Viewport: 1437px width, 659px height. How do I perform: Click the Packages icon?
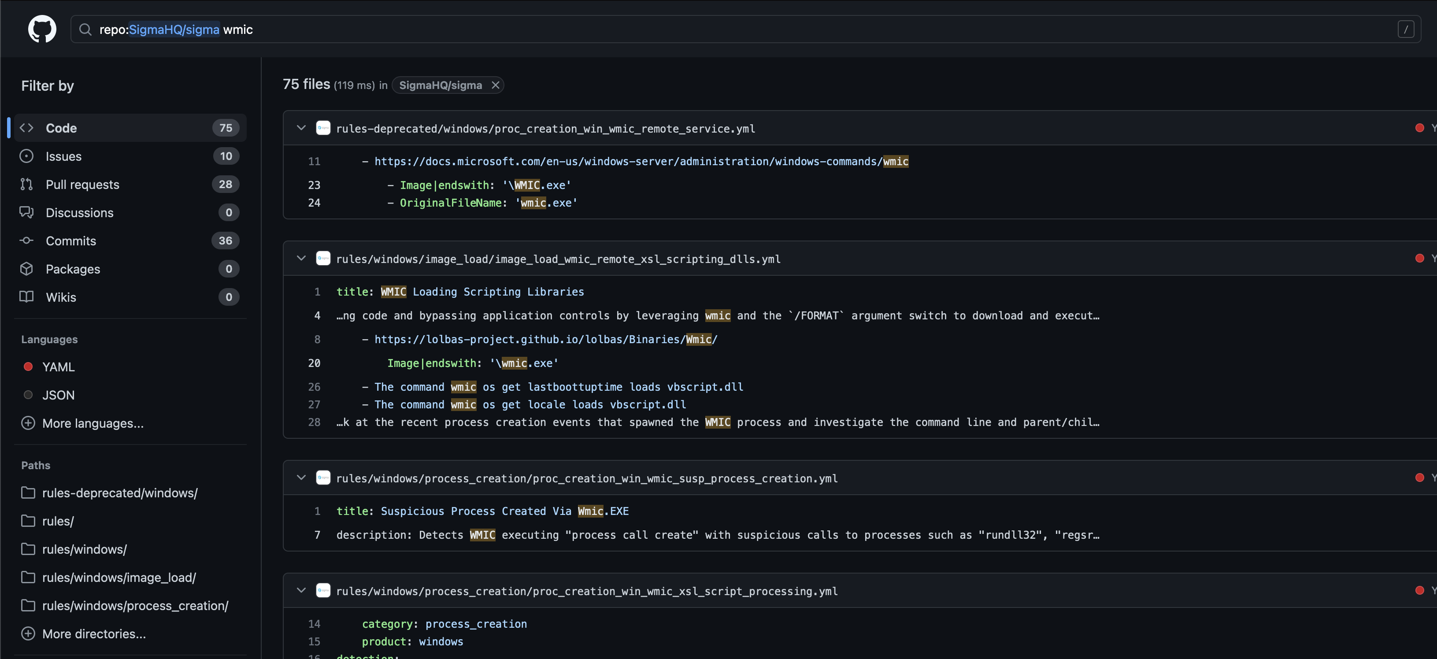pos(26,269)
